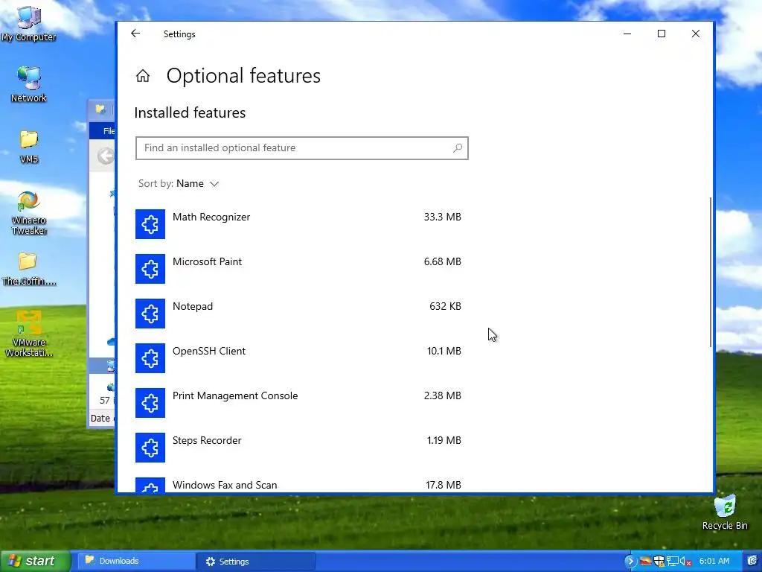
Task: Switch to Downloads taskbar button
Action: 136,562
